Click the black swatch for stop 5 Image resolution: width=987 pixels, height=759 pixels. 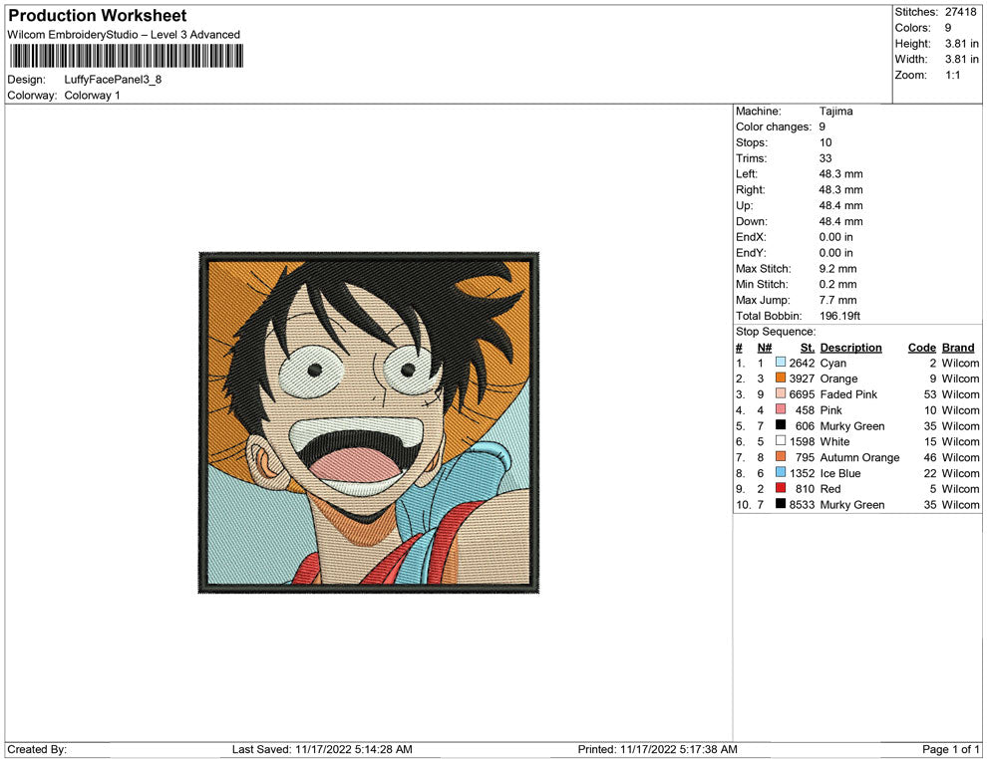[781, 425]
